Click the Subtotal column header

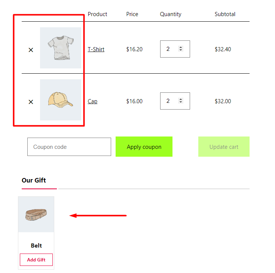225,14
